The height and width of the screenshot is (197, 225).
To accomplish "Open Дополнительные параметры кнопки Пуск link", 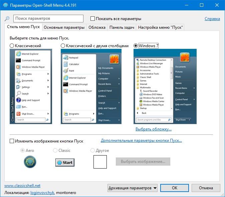I will [141, 140].
